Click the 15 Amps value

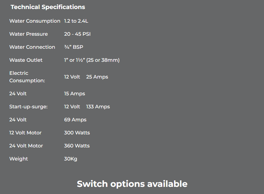74,94
